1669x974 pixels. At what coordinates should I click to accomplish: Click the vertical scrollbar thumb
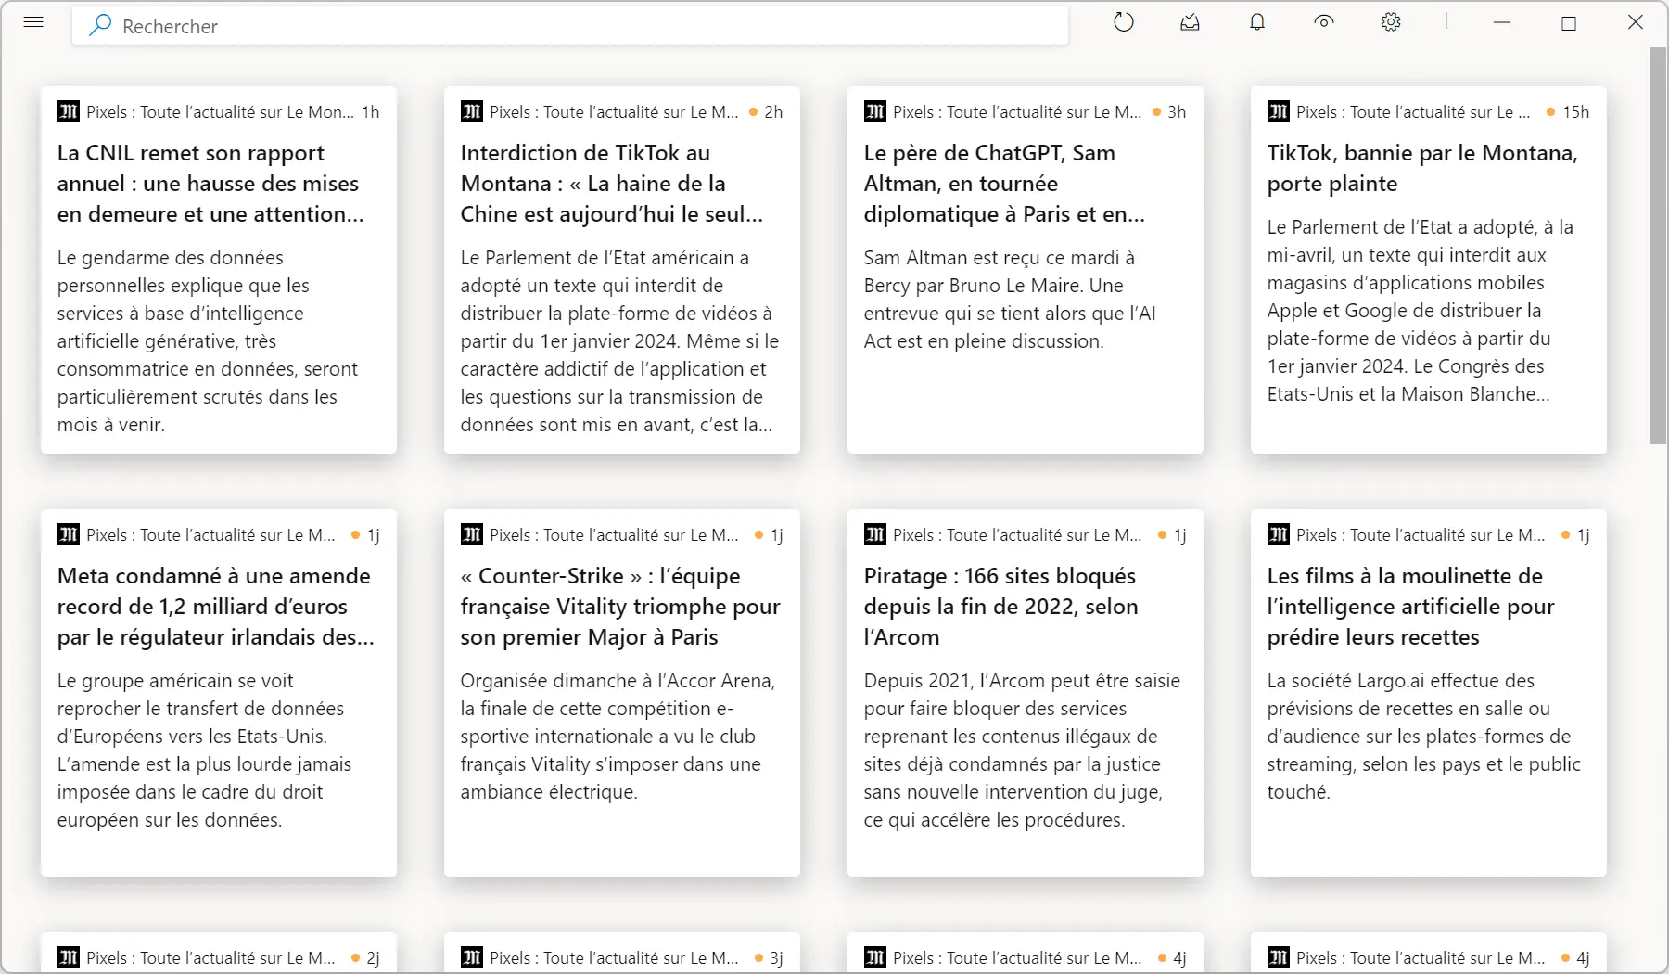click(x=1658, y=246)
